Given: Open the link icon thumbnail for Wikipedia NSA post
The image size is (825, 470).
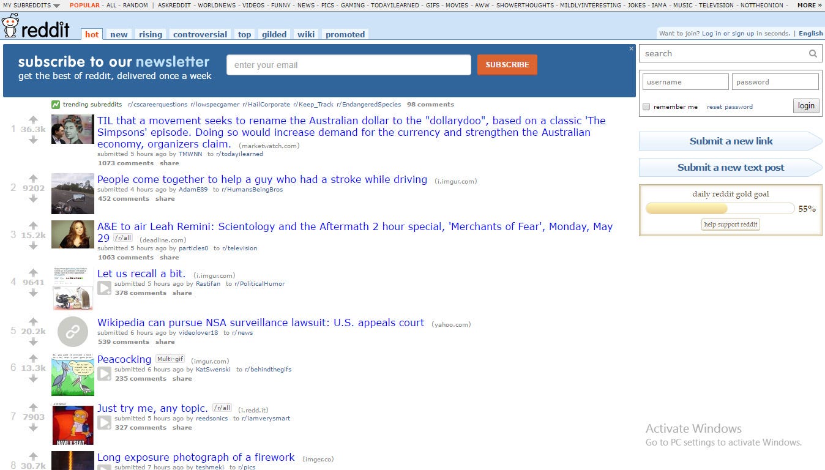Looking at the screenshot, I should pos(73,332).
